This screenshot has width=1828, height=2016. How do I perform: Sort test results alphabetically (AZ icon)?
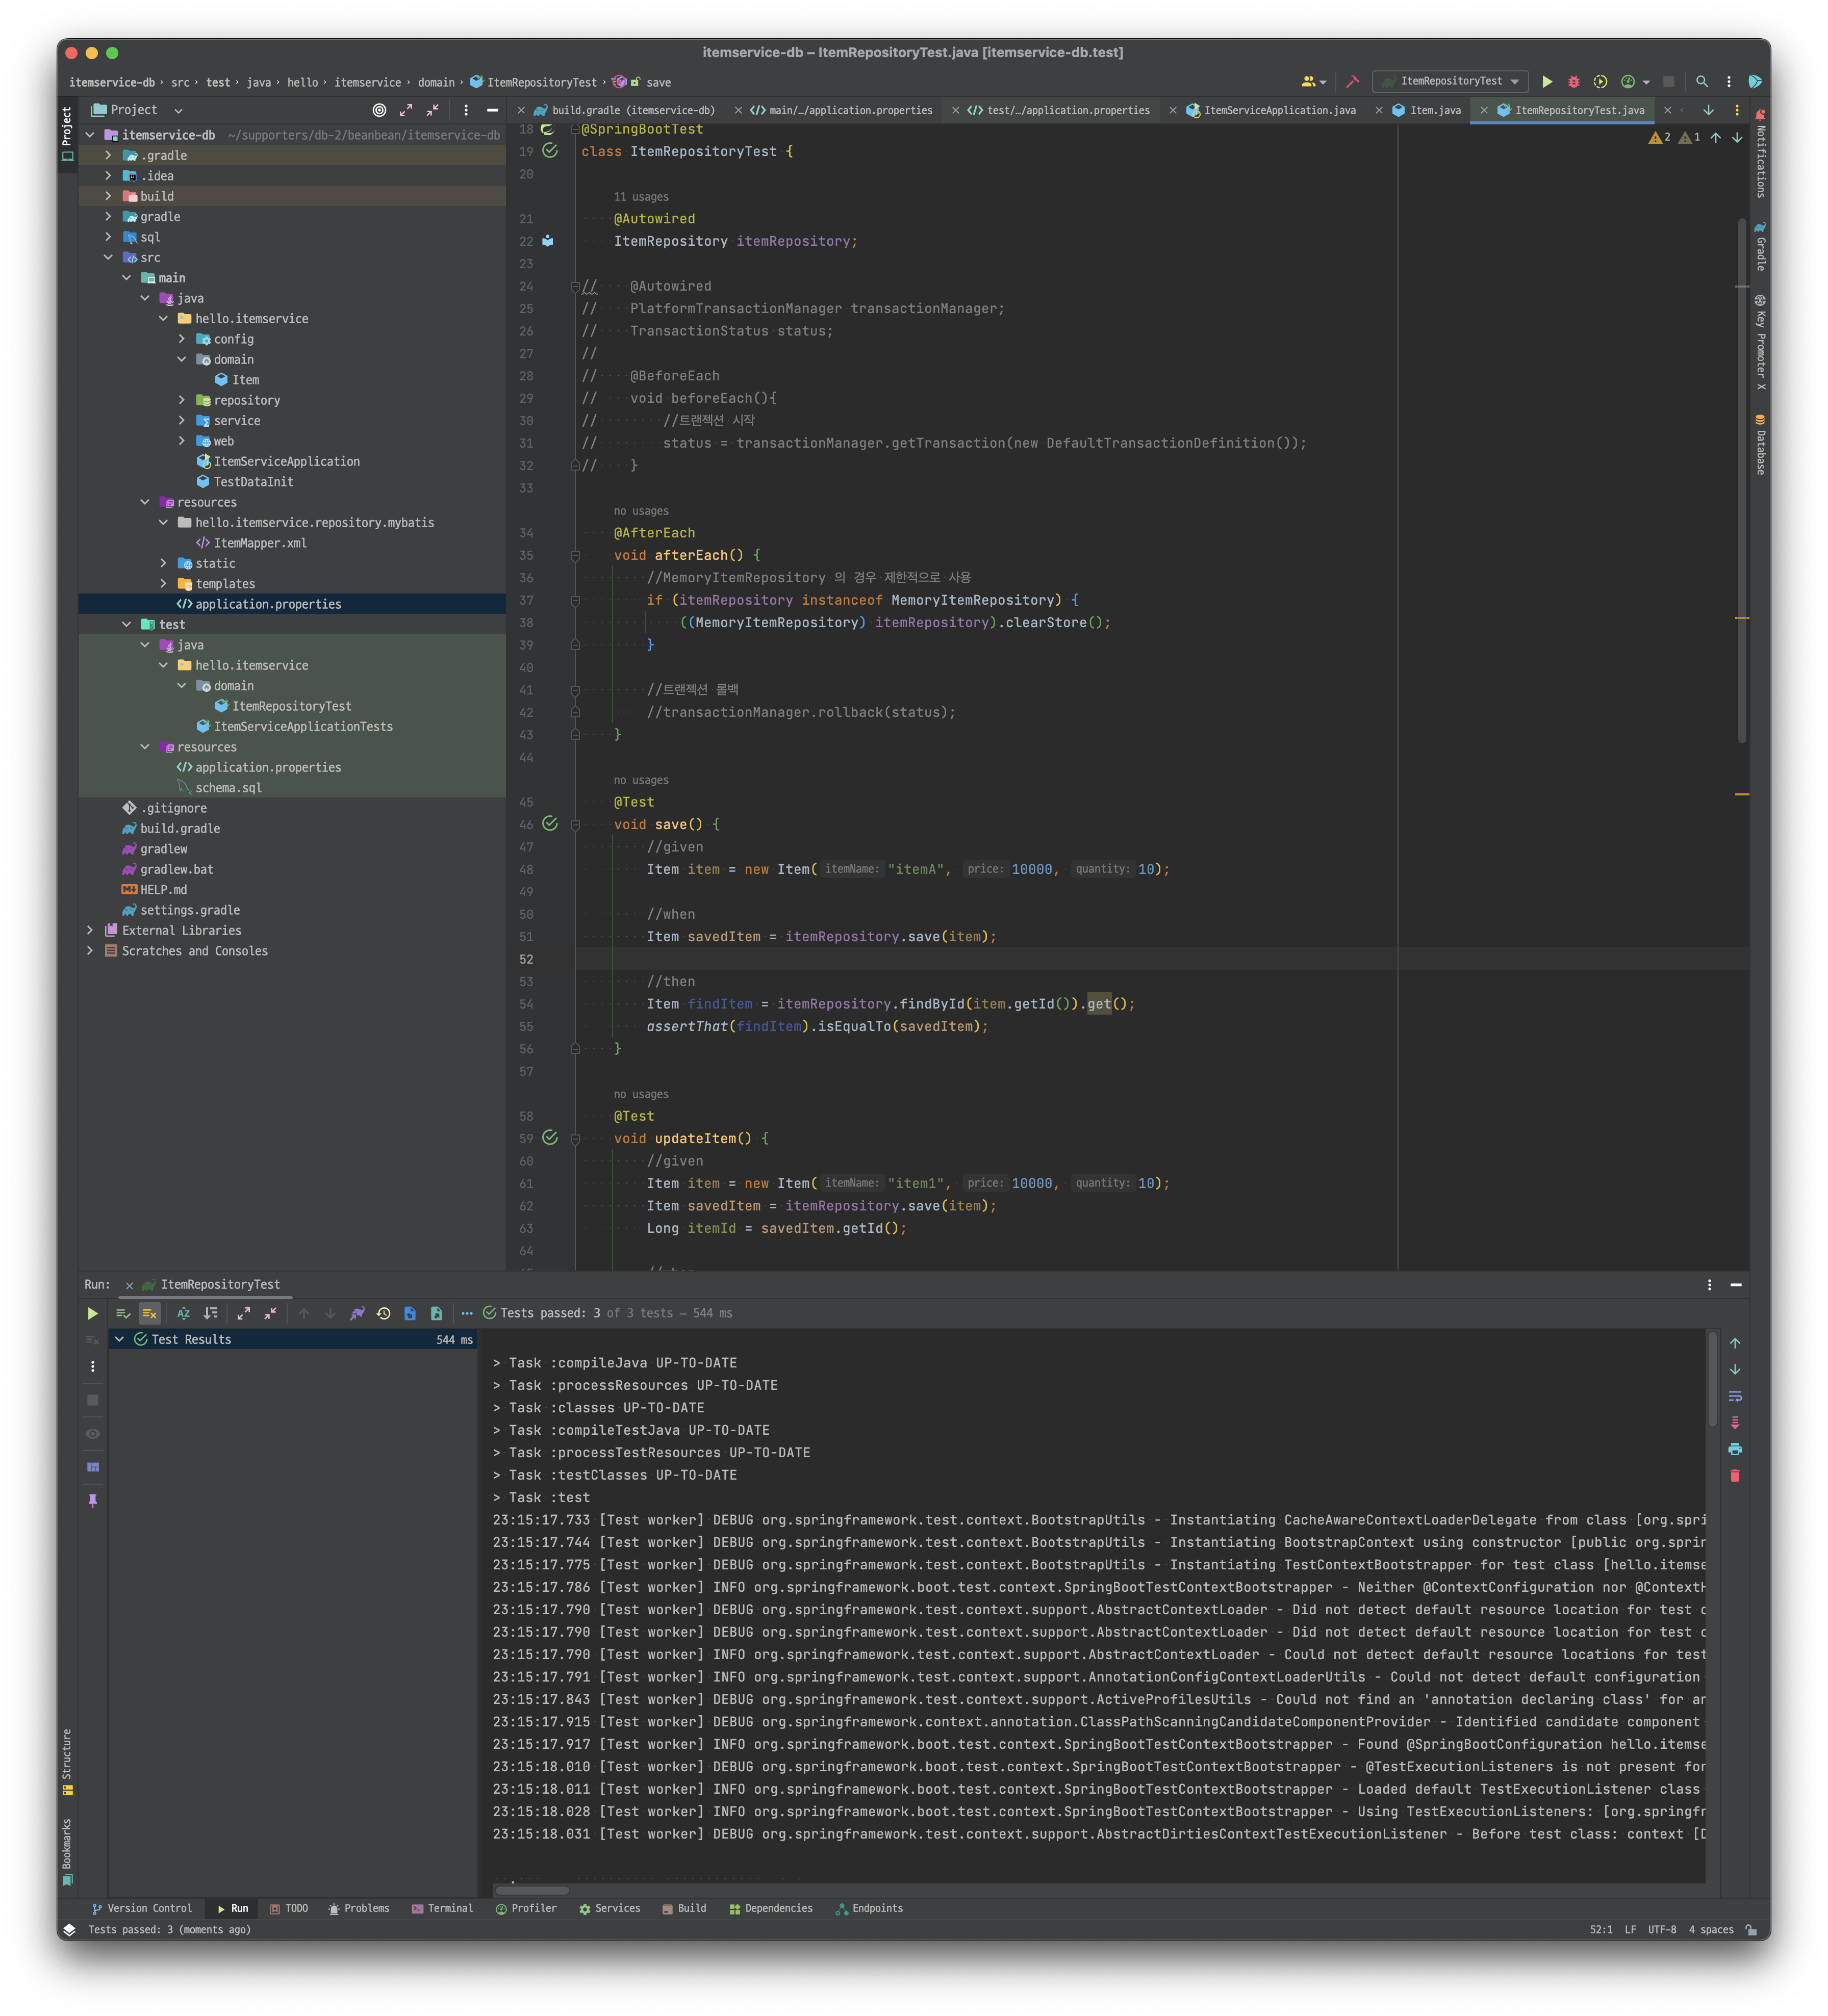183,1313
